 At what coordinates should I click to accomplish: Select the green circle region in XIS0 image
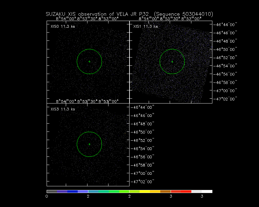pos(89,61)
